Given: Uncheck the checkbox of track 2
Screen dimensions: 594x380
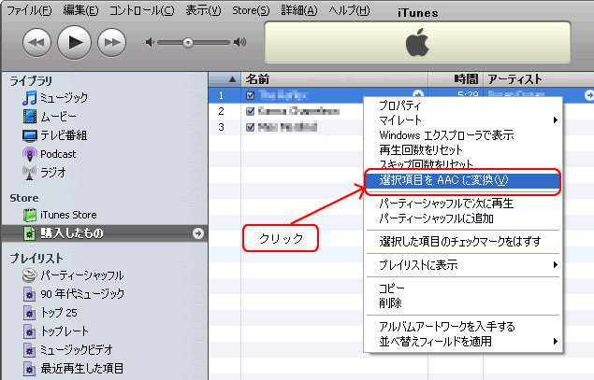Looking at the screenshot, I should (x=250, y=111).
